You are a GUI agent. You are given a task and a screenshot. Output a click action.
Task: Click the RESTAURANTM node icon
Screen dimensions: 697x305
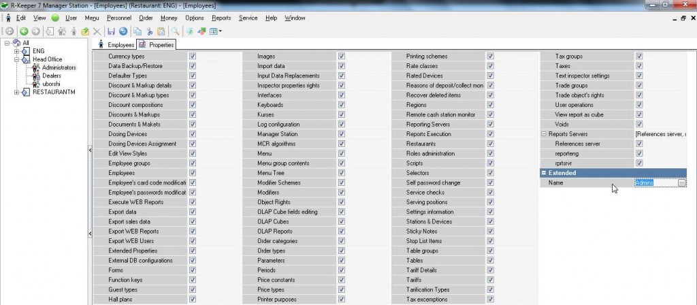(26, 93)
